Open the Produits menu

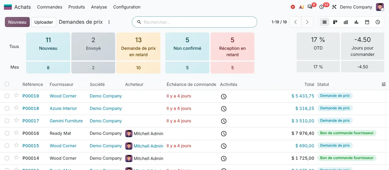[x=77, y=7]
